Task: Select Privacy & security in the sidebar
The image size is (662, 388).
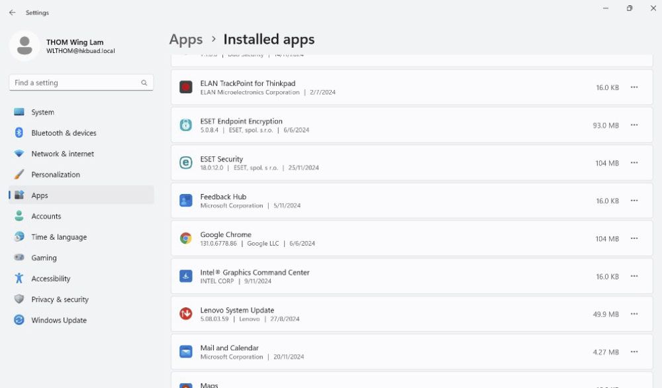Action: (60, 299)
